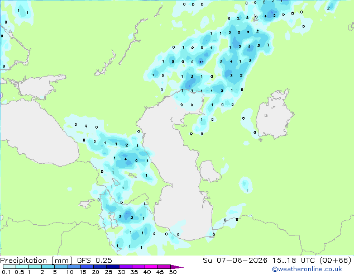
Task: Select the 0.1–0.5 mm legend swatch
Action: (9, 267)
